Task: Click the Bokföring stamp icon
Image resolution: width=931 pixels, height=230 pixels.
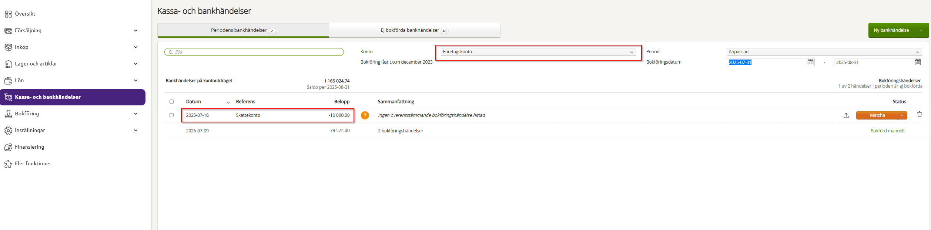Action: (x=8, y=114)
